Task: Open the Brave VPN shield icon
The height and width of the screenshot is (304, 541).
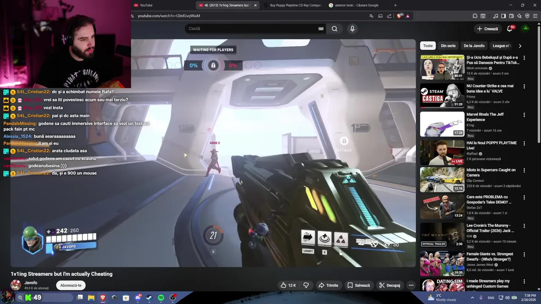Action: 527,16
